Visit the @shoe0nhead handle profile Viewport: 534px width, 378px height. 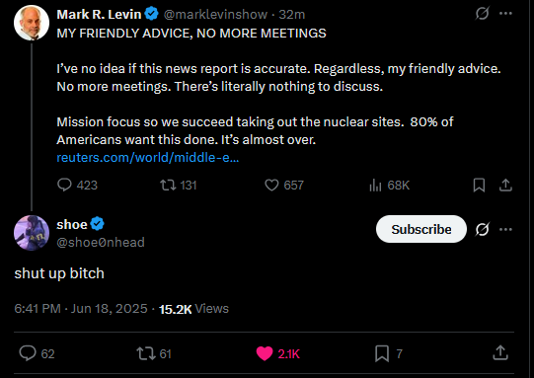101,242
